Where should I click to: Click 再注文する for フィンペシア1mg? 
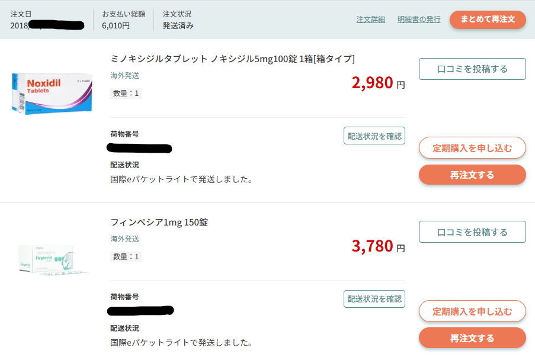(x=472, y=337)
